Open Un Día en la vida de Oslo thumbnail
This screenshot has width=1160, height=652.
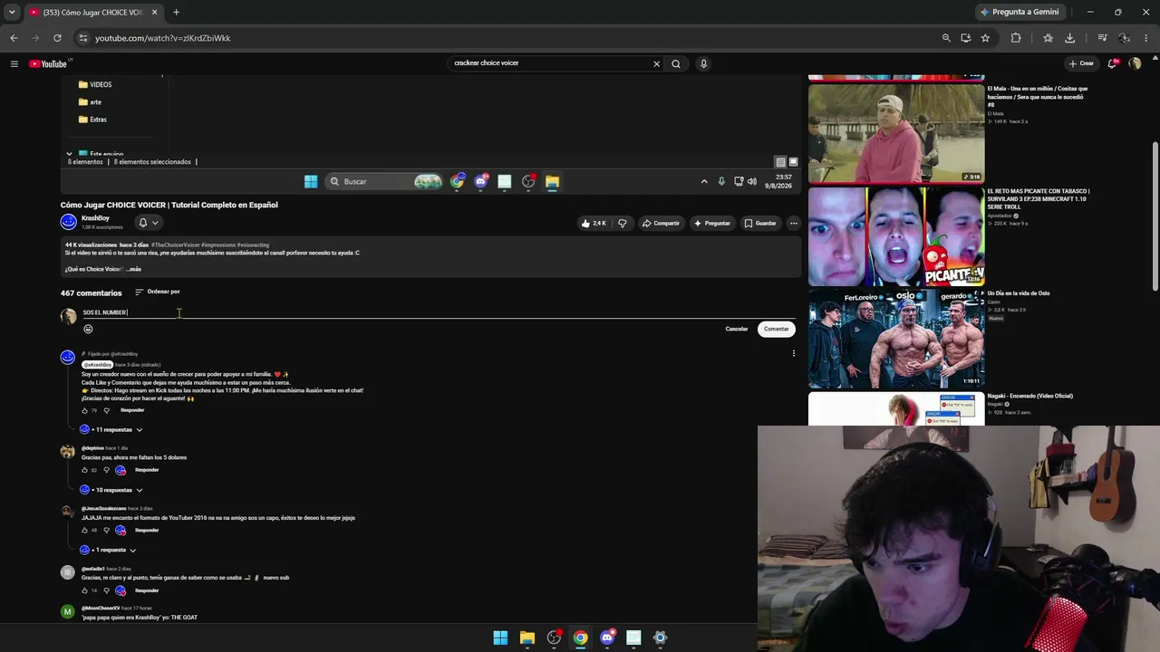click(896, 339)
